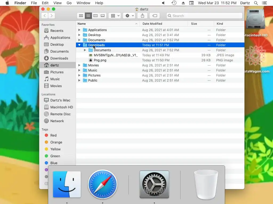
Task: Open Notification Center list icon
Action: tap(264, 3)
